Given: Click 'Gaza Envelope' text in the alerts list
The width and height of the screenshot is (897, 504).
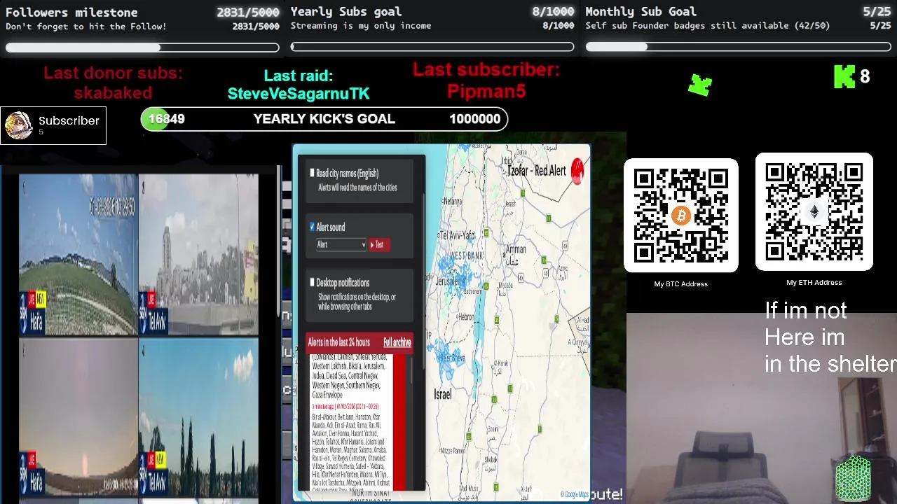Looking at the screenshot, I should coord(327,395).
